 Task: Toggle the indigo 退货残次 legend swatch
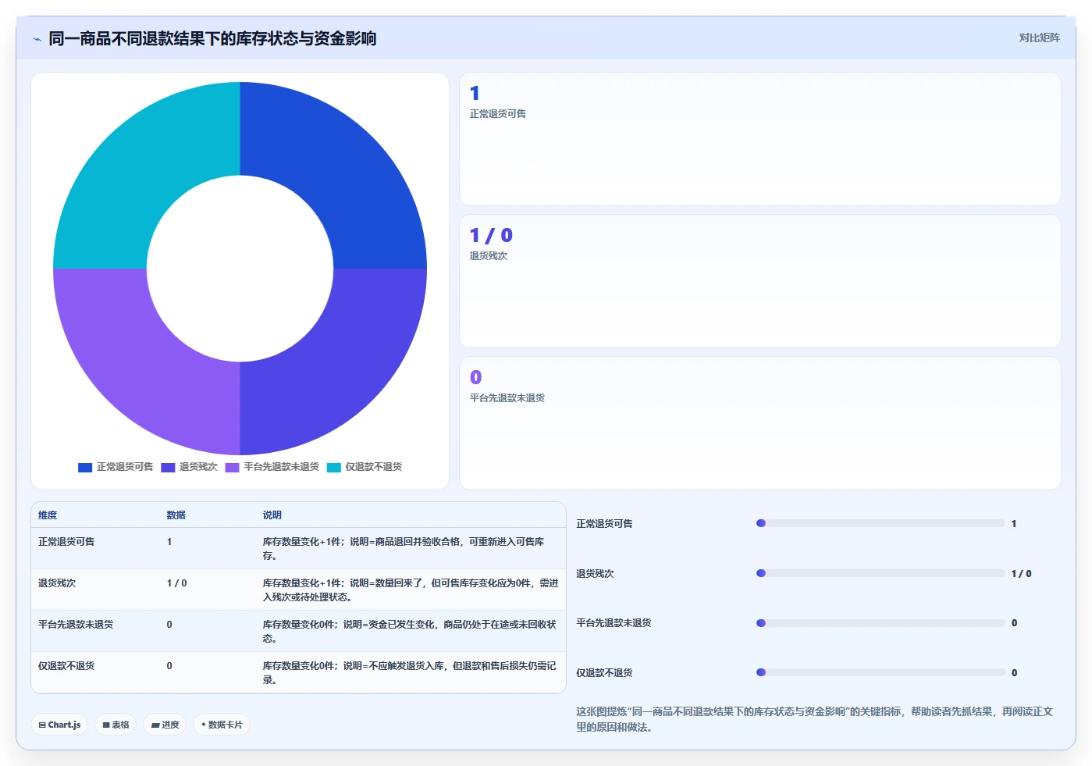pyautogui.click(x=168, y=467)
